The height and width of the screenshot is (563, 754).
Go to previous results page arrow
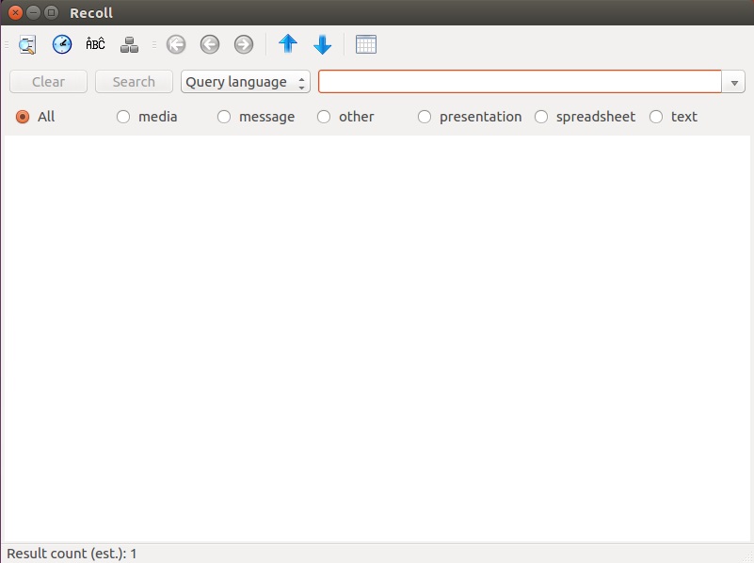[210, 44]
